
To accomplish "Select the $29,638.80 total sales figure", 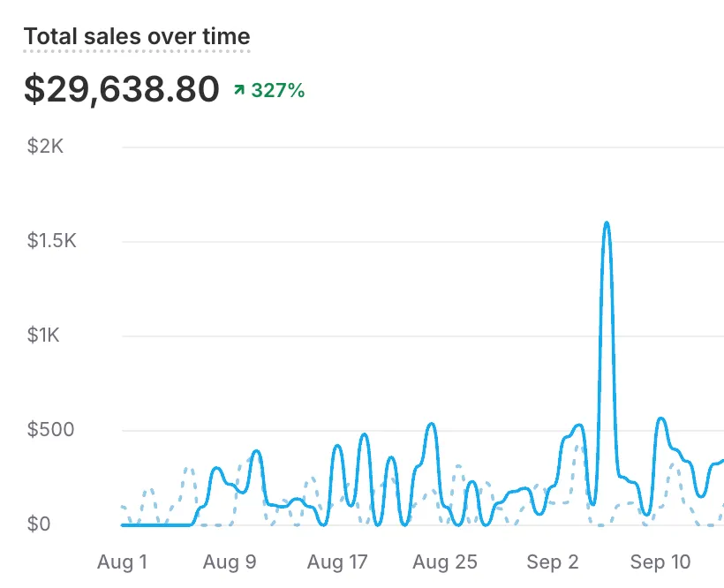I will 121,89.
